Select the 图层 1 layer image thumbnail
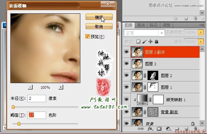Screen dimensions: 207x134 137,87
